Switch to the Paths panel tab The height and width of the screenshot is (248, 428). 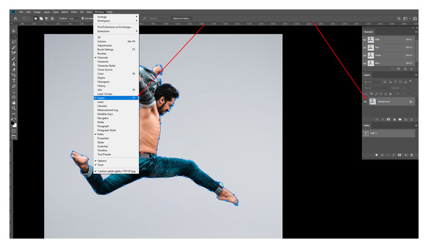[366, 126]
